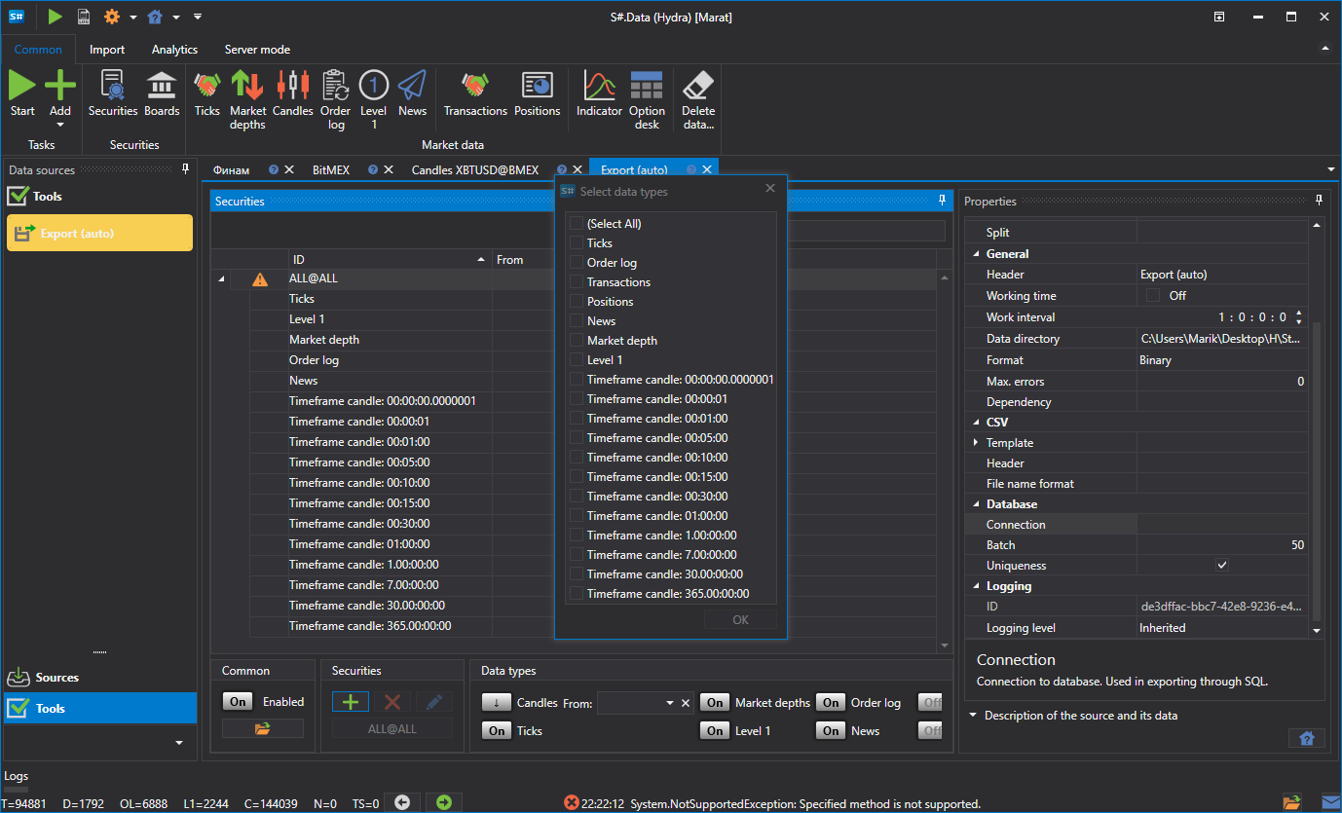This screenshot has height=813, width=1342.
Task: Increase the Work interval stepper
Action: click(x=1298, y=313)
